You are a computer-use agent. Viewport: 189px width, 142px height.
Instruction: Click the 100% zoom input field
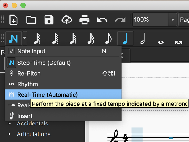150,20
